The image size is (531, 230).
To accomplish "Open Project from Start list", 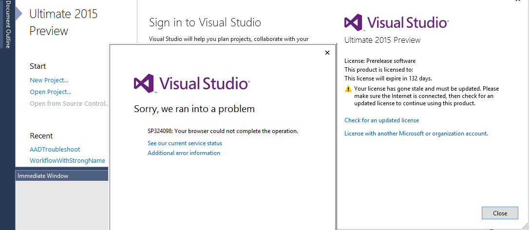I will point(51,92).
